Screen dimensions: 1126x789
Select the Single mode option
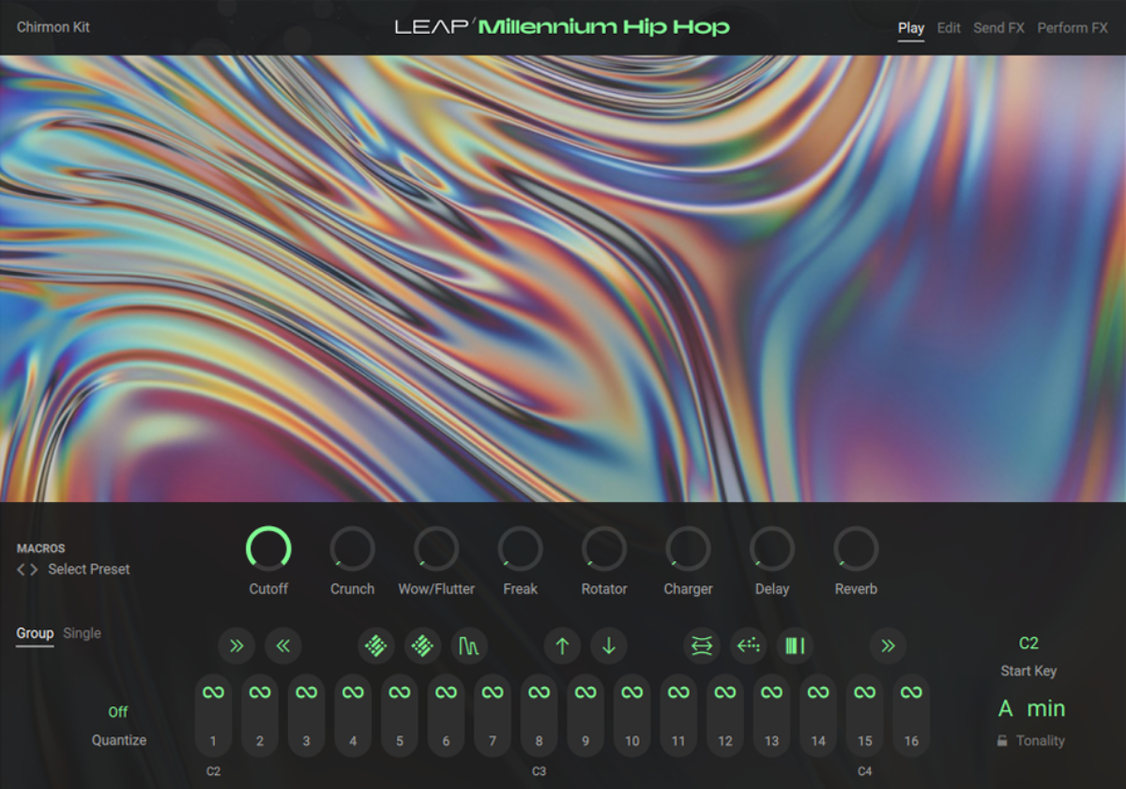point(83,633)
